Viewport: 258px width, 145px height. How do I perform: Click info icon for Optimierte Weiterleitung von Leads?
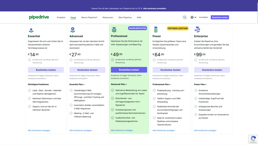[113, 90]
